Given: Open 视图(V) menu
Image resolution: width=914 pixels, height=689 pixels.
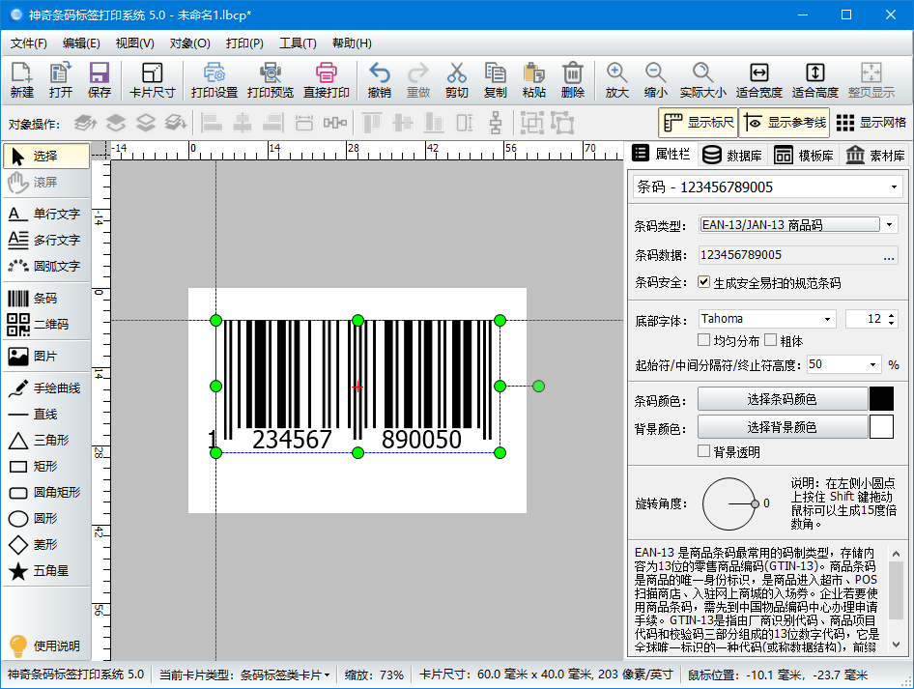Looking at the screenshot, I should (x=134, y=43).
